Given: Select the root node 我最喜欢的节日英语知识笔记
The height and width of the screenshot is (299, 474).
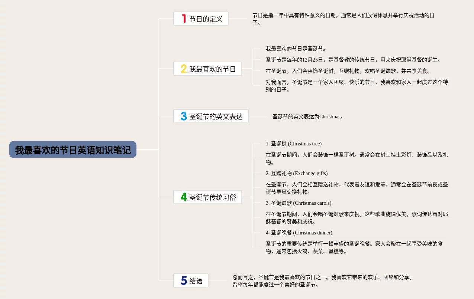Looking at the screenshot, I should coord(73,149).
